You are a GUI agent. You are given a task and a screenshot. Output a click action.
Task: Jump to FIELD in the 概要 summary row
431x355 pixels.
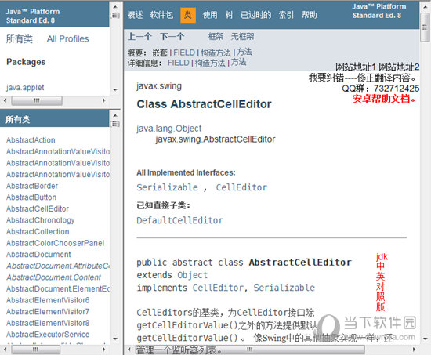tap(184, 53)
